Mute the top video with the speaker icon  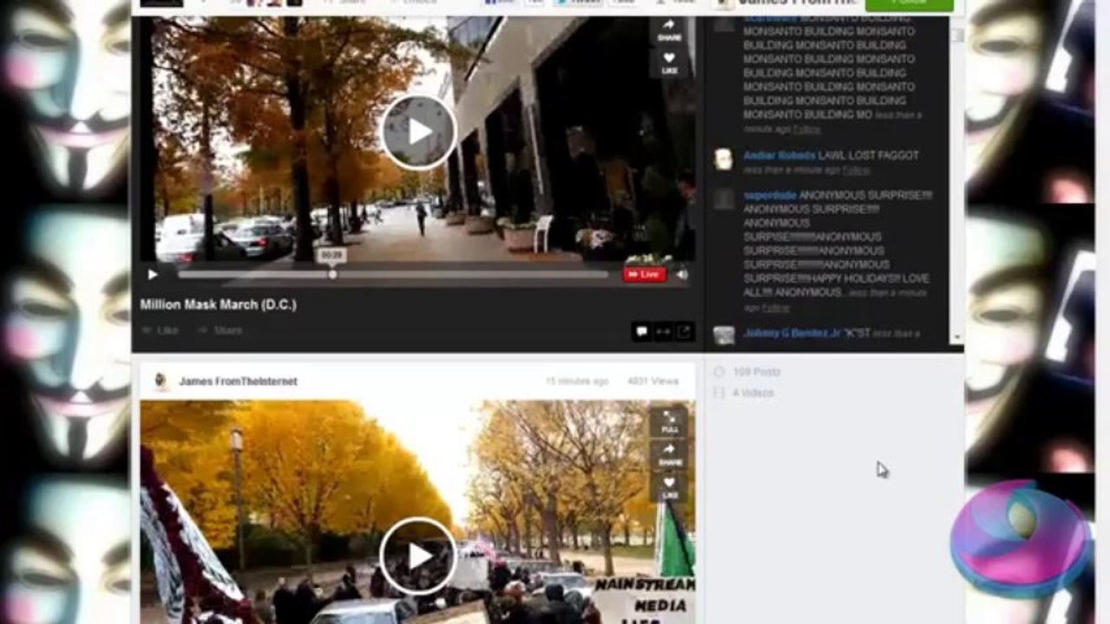tap(682, 275)
